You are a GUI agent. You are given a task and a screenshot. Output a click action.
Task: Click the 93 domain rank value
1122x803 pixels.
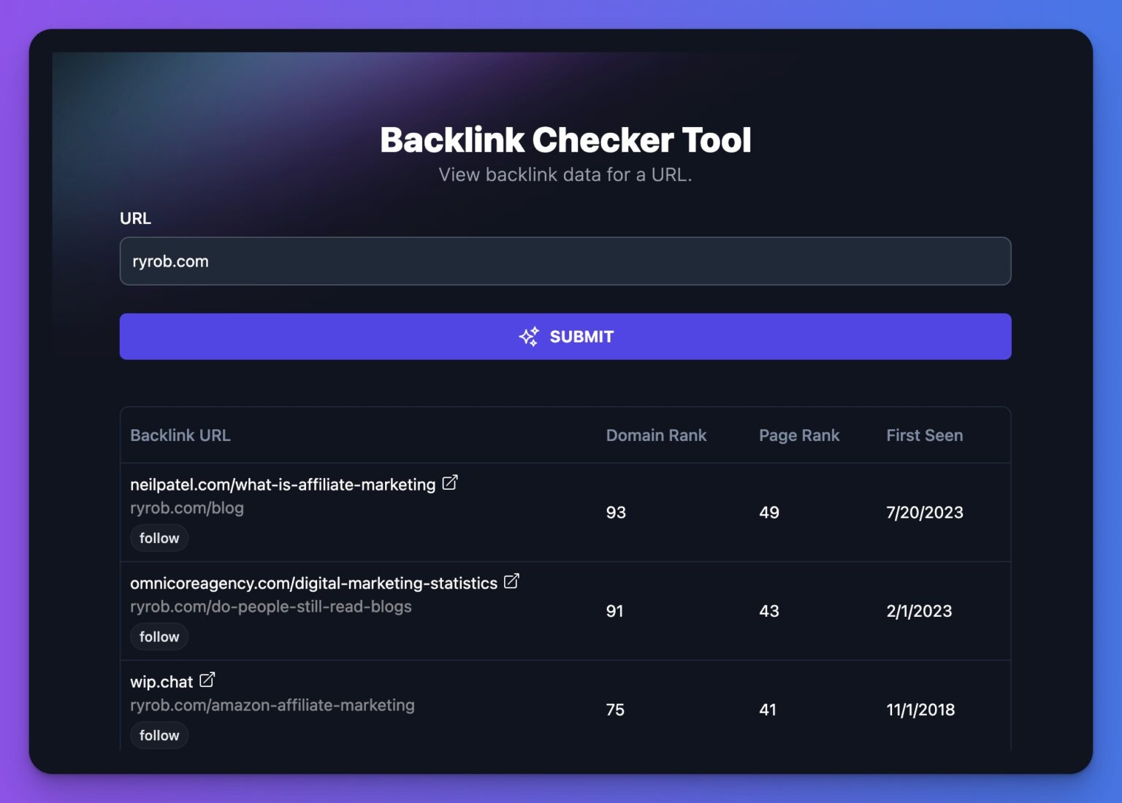click(616, 512)
